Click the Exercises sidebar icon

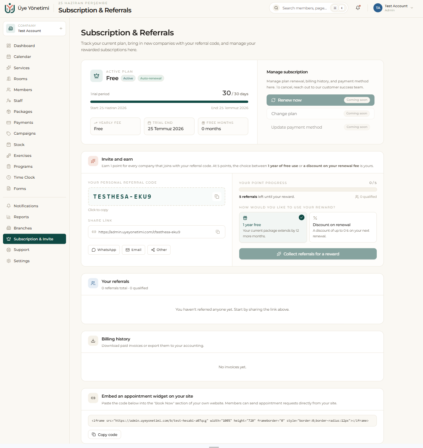9,155
